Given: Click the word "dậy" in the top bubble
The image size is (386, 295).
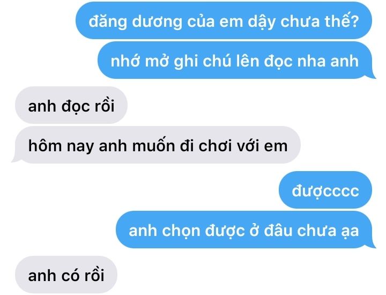Looking at the screenshot, I should (x=261, y=21).
